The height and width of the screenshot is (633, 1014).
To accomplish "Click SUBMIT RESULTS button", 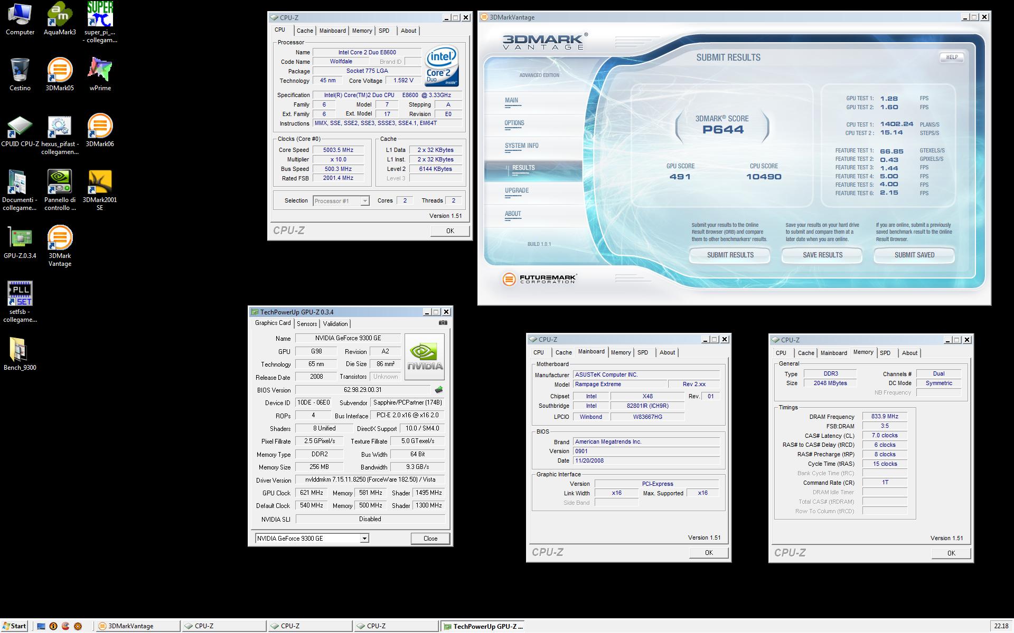I will pos(730,255).
